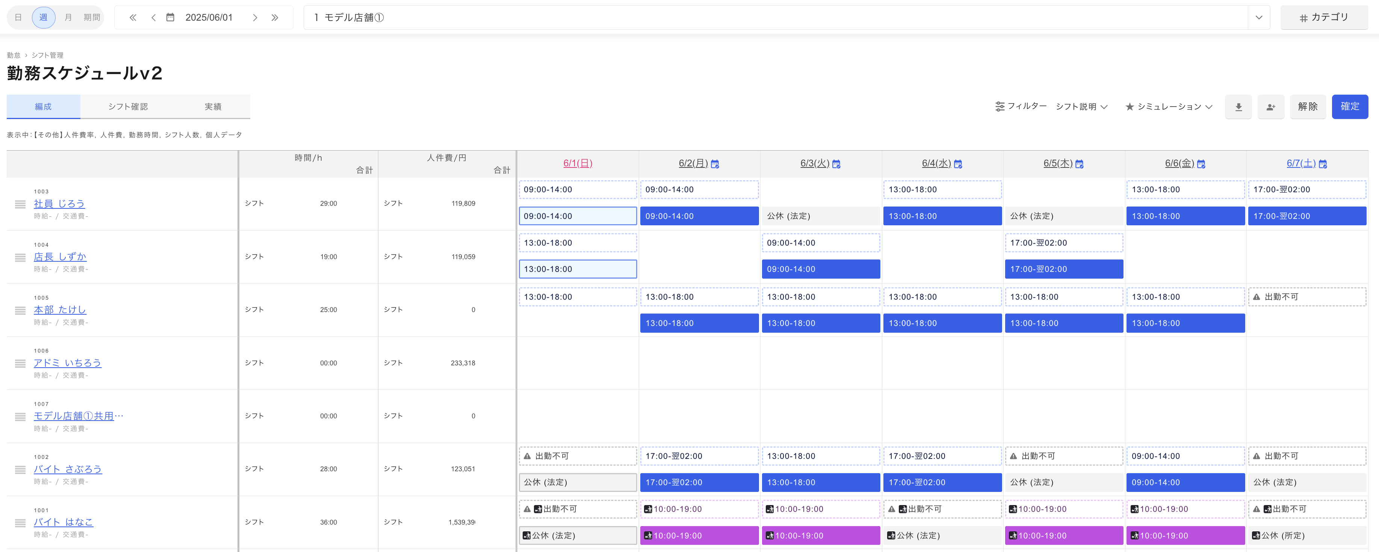The height and width of the screenshot is (552, 1379).
Task: Open employee link 店長 しずか
Action: pyautogui.click(x=60, y=257)
